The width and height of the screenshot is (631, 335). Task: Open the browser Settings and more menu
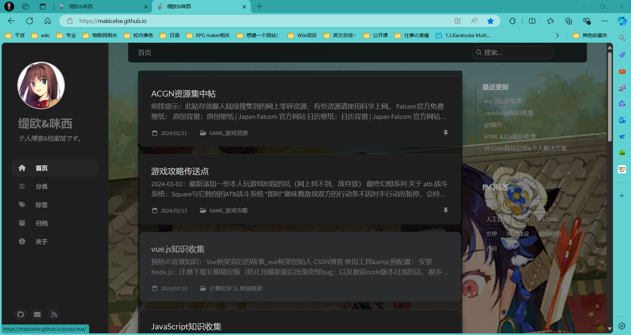605,21
